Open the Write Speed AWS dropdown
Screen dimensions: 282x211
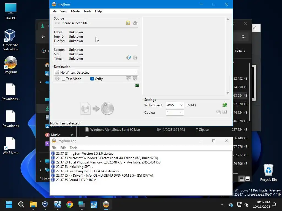coord(181,105)
